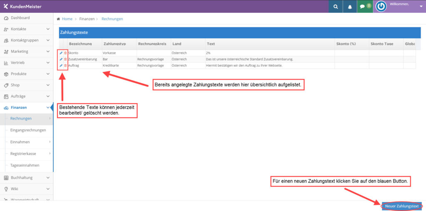
Task: Click the Produkte box icon
Action: (6, 74)
